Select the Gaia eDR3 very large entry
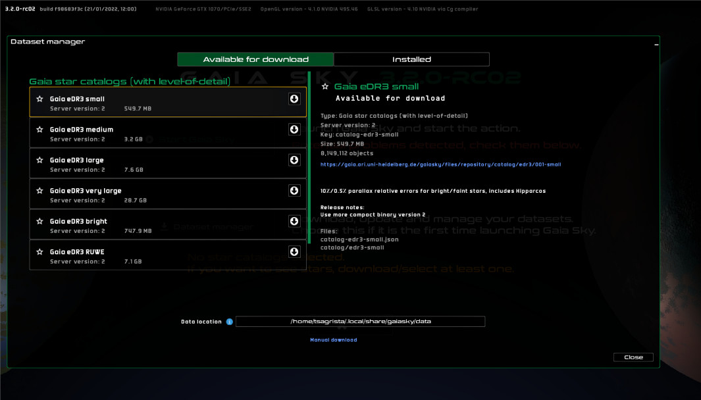 168,194
